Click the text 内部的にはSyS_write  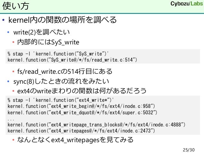pos(48,42)
